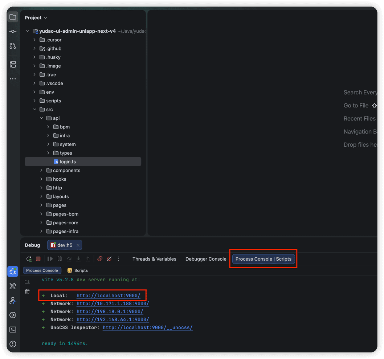
Task: Toggle scroll to end of console
Action: tap(27, 282)
